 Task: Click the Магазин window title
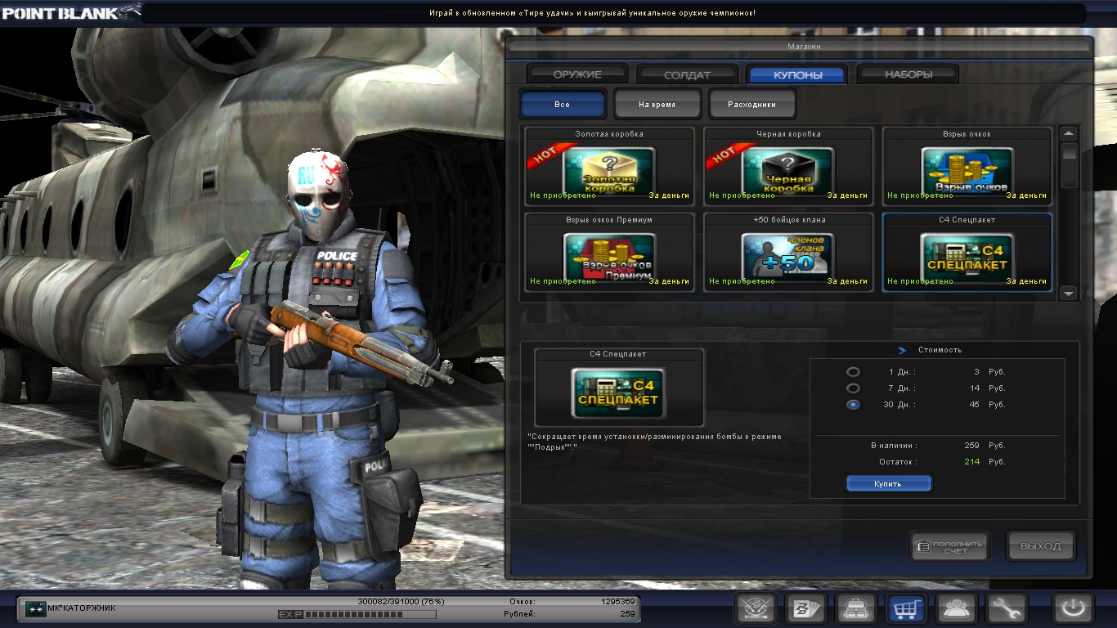[804, 47]
